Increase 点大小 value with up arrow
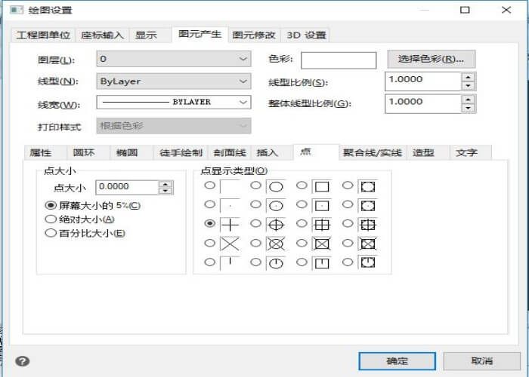Viewport: 529px width, 377px height. (x=166, y=184)
